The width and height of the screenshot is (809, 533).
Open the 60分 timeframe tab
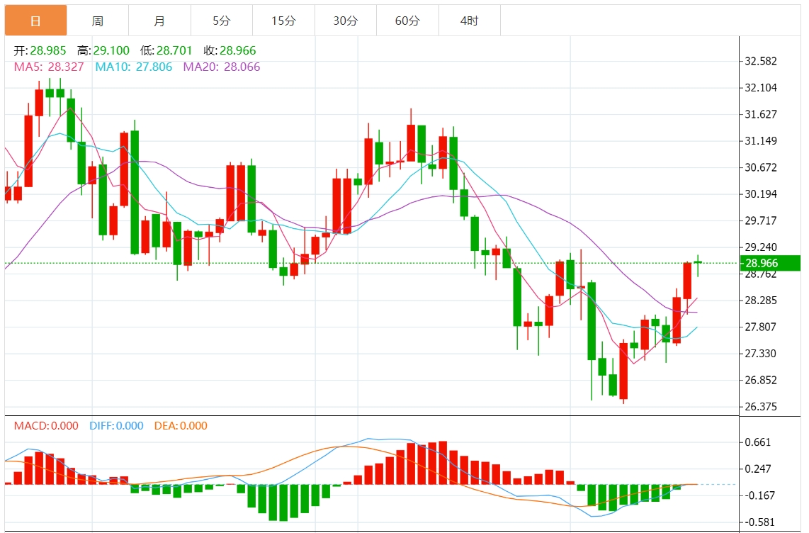[x=407, y=21]
